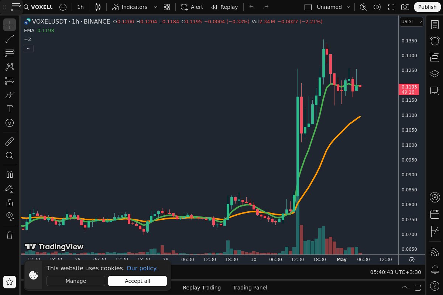Open the main hamburger menu
This screenshot has height=295, width=443.
[16, 7]
